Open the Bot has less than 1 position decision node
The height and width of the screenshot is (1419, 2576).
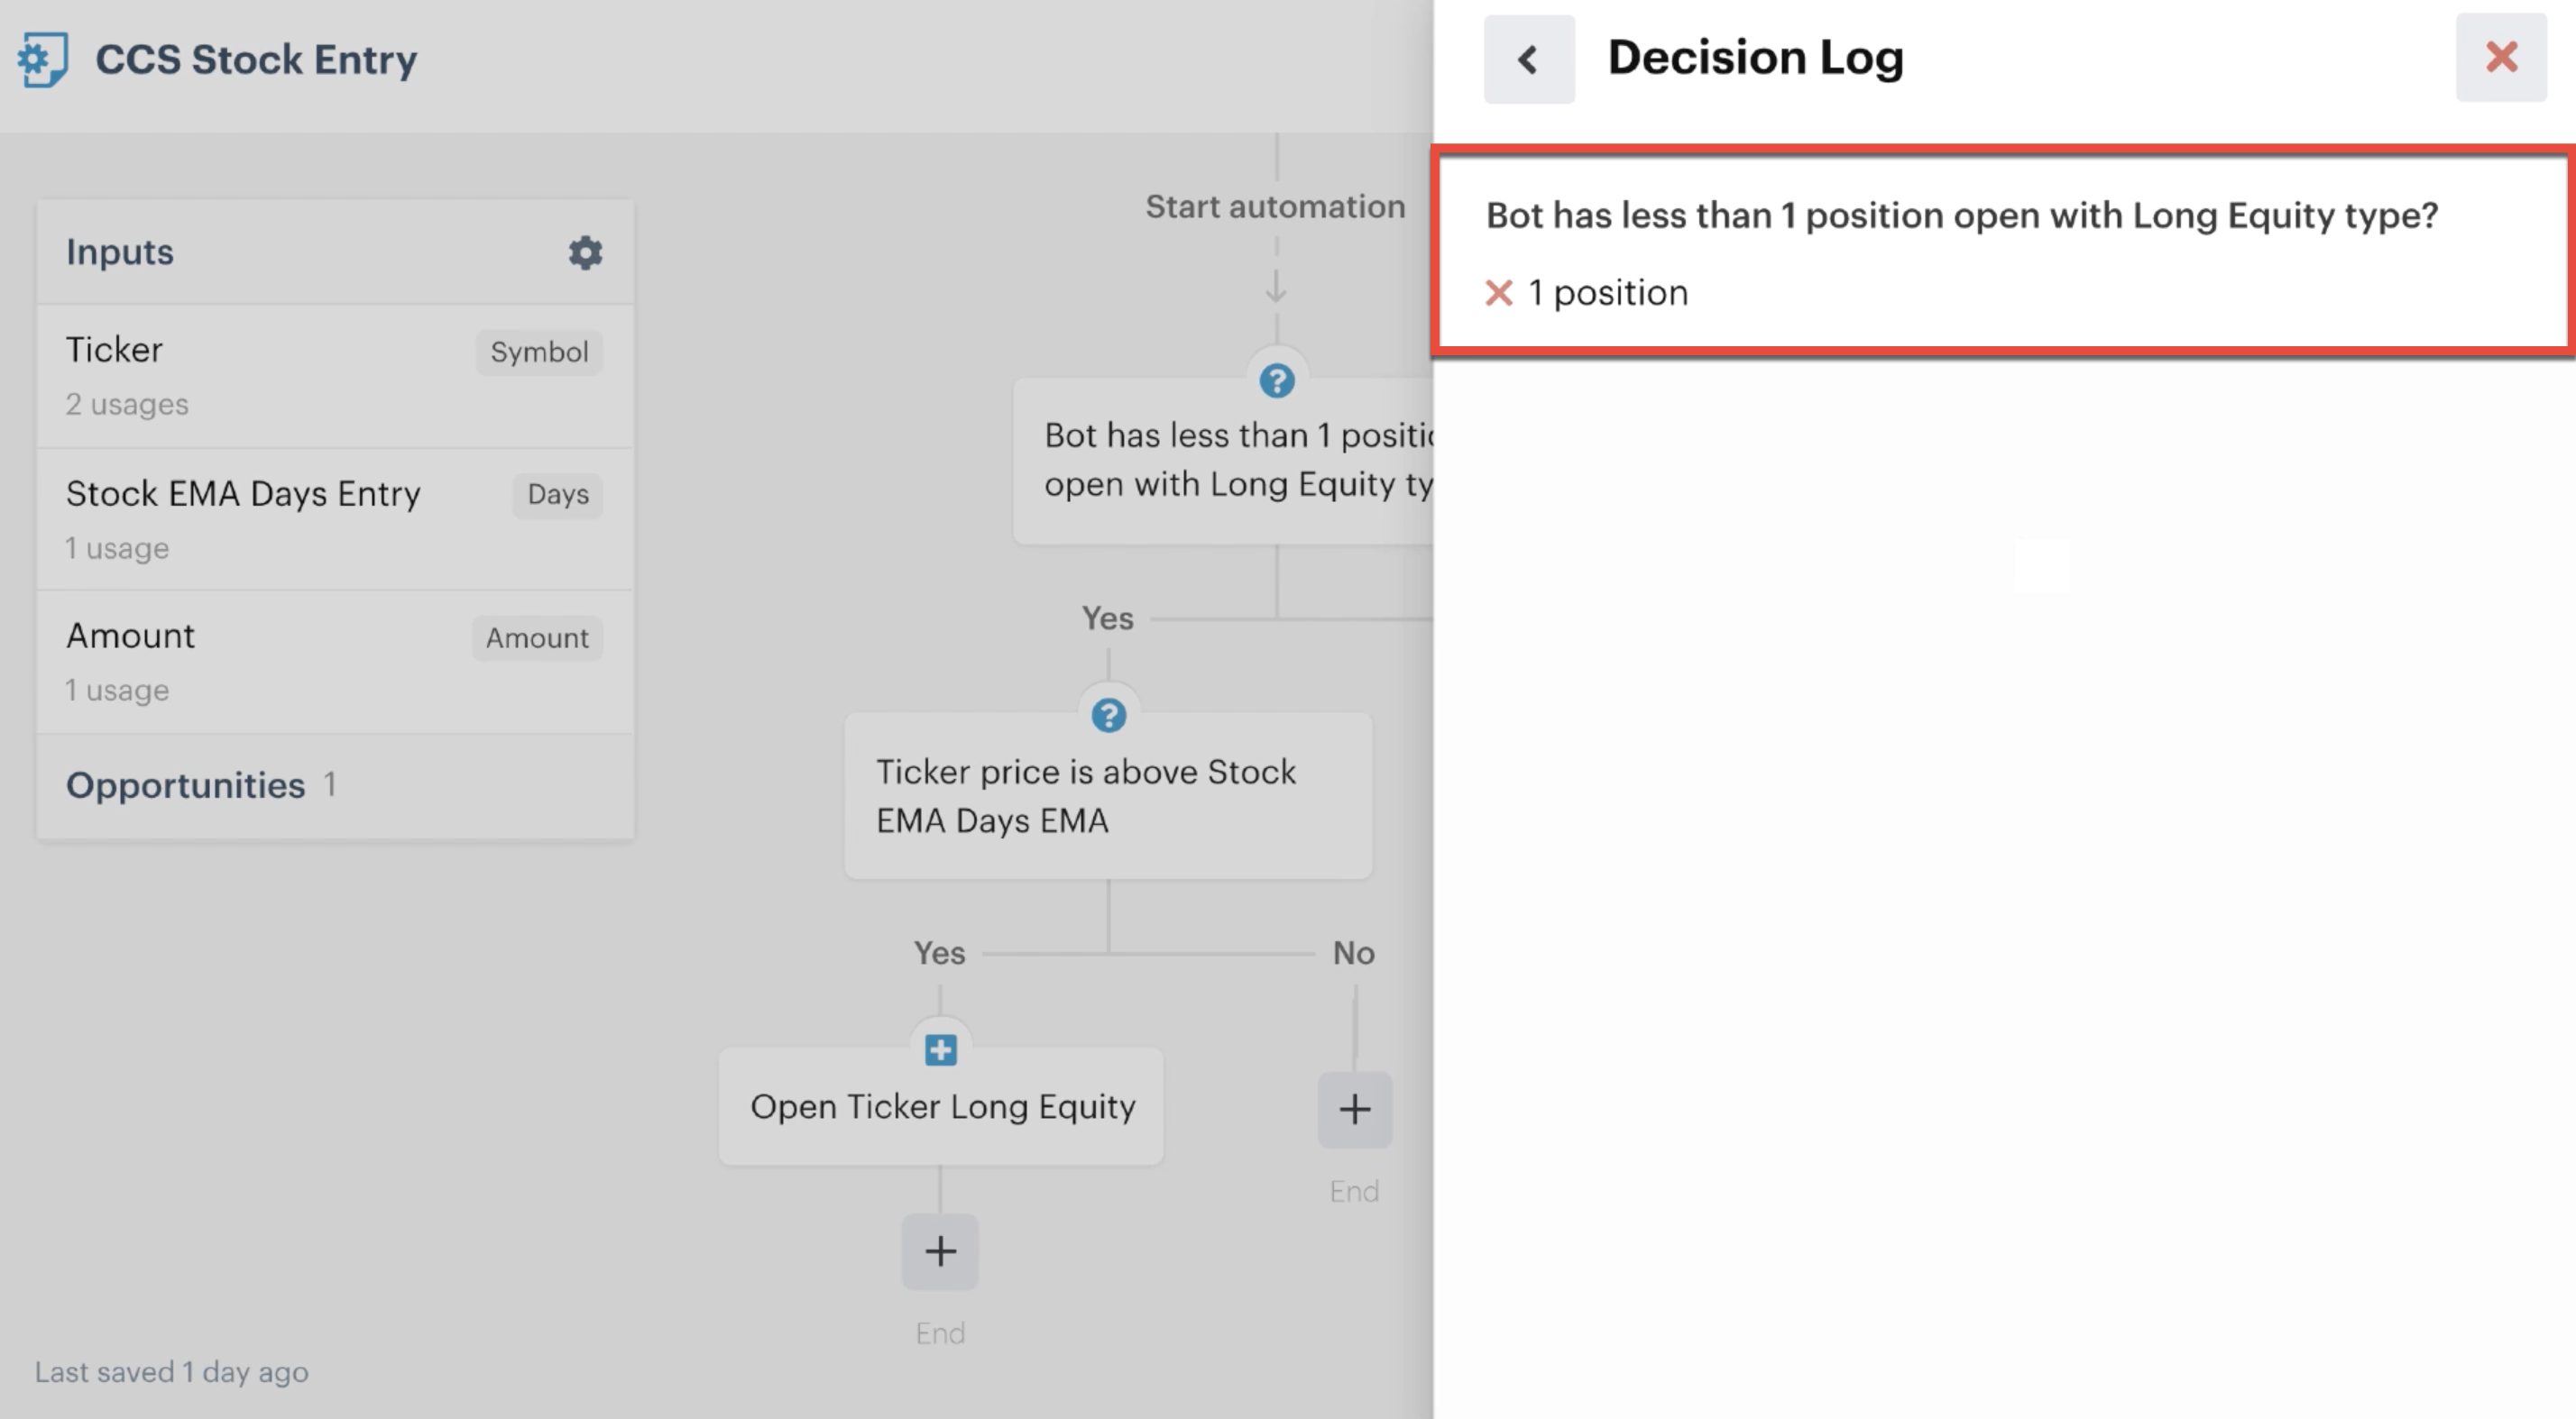coord(1224,461)
